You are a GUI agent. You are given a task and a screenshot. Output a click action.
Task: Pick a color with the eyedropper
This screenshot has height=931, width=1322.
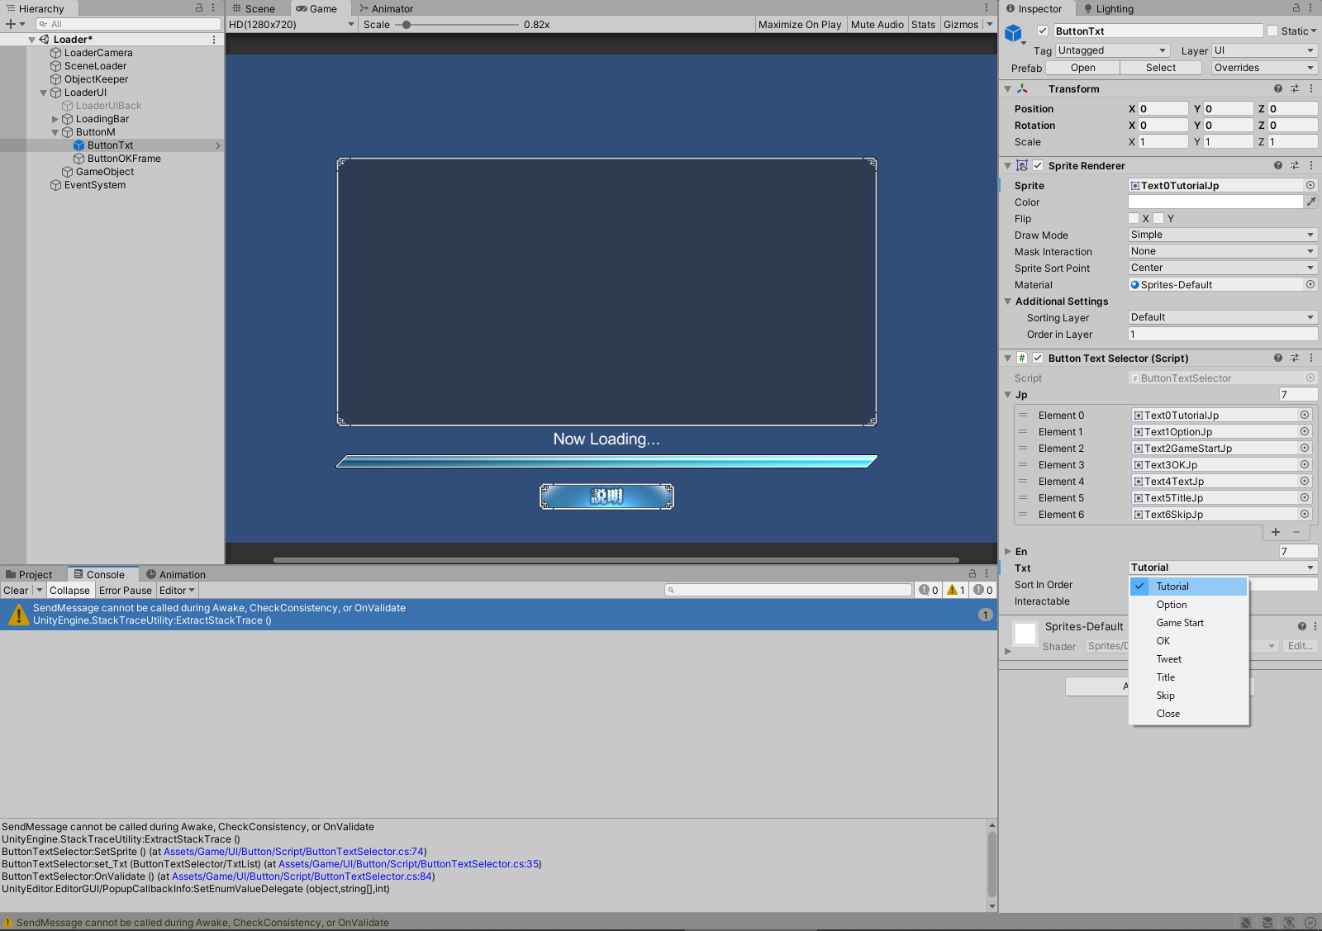click(x=1311, y=202)
